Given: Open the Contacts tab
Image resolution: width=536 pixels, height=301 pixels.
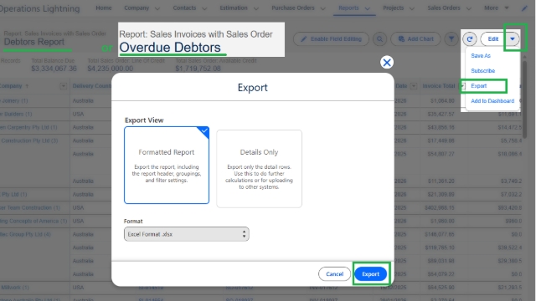Looking at the screenshot, I should pyautogui.click(x=184, y=8).
